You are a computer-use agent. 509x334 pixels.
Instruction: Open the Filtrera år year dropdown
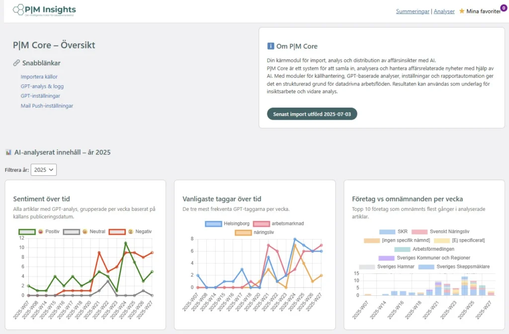click(44, 170)
